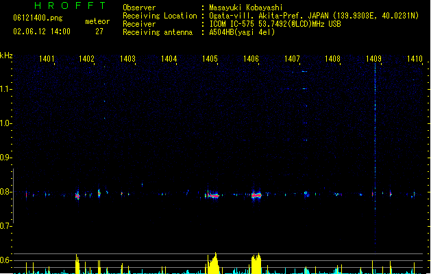Click the 1401 time marker
The width and height of the screenshot is (431, 274).
coord(47,59)
